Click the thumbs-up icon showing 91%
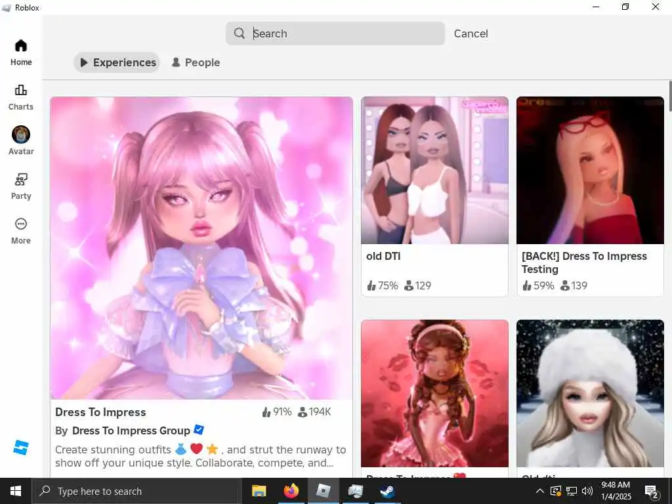 click(x=266, y=412)
